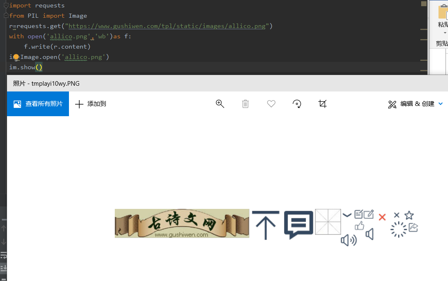Expand the dropdown arrow under 粘贴
The image size is (448, 281).
click(x=445, y=33)
